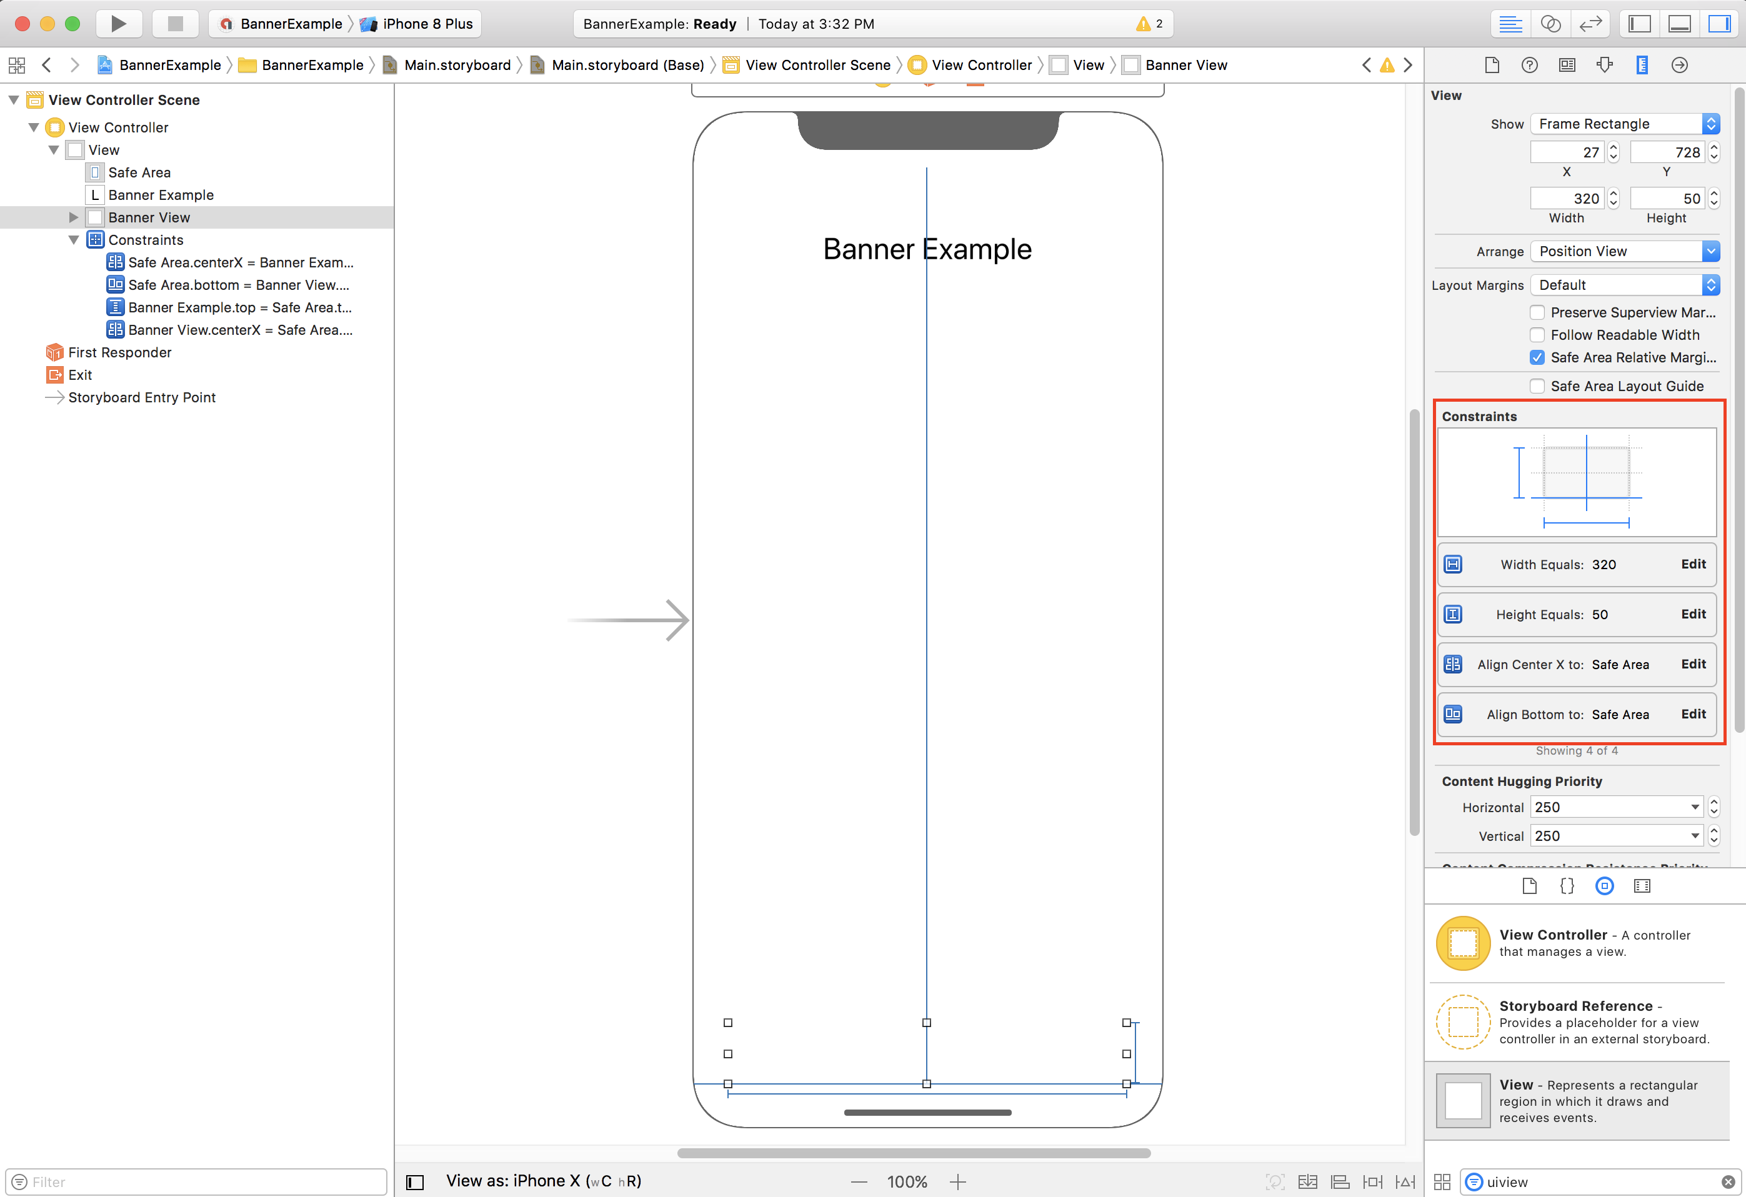
Task: Select iPhone 8 Plus scheme destination
Action: click(427, 23)
